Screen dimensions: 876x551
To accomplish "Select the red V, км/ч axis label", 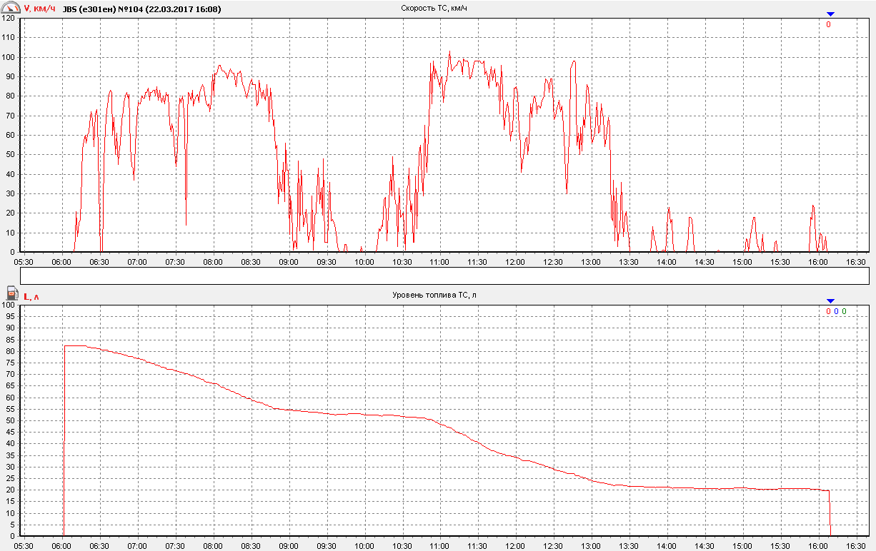I will tap(40, 9).
